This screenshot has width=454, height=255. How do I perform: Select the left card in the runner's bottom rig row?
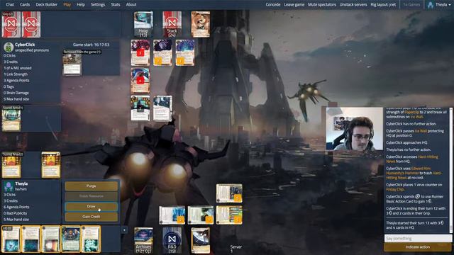[140, 108]
